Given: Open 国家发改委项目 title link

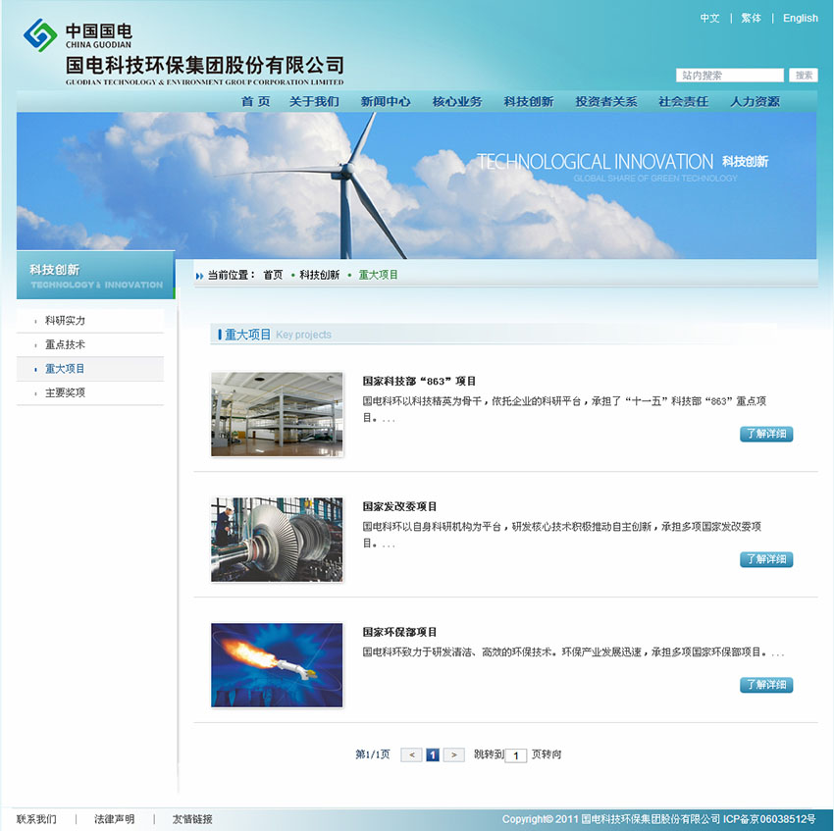Looking at the screenshot, I should tap(399, 507).
